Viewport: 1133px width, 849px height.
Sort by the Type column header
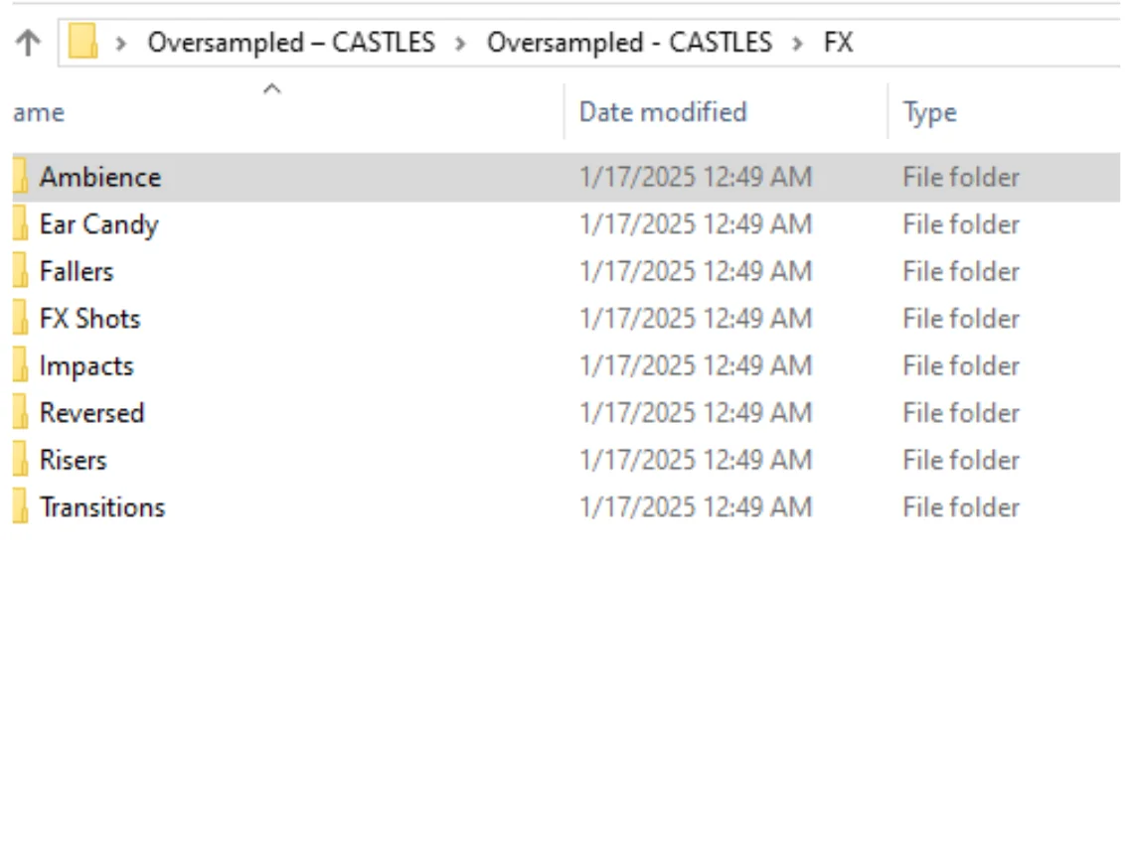(x=930, y=113)
